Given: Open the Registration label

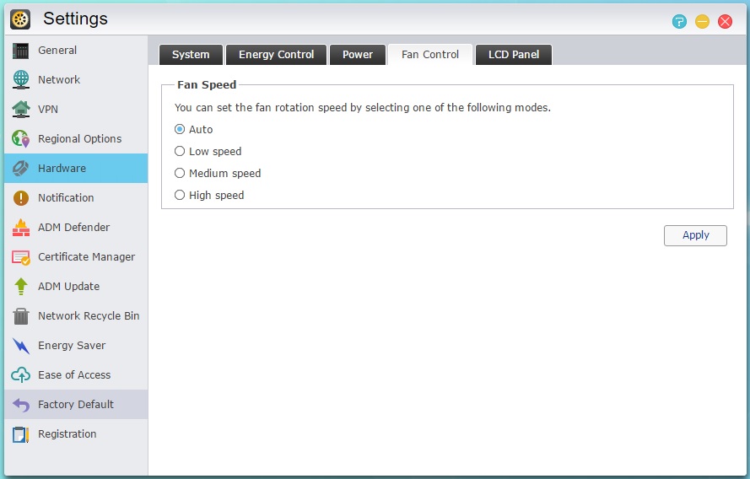Looking at the screenshot, I should pos(67,434).
